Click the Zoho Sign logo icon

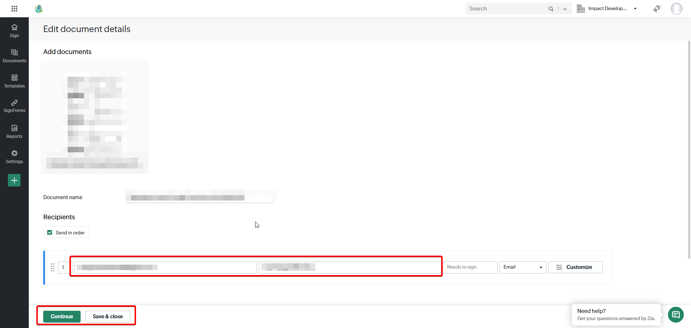pos(39,9)
